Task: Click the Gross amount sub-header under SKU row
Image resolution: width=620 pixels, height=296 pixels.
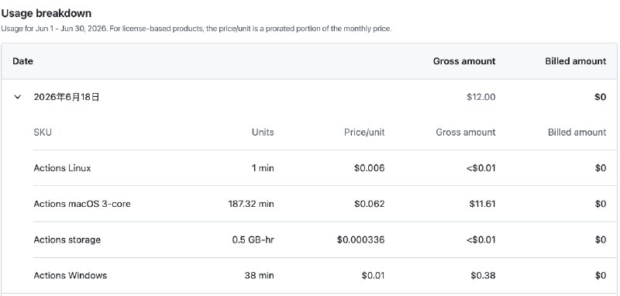Action: (466, 132)
